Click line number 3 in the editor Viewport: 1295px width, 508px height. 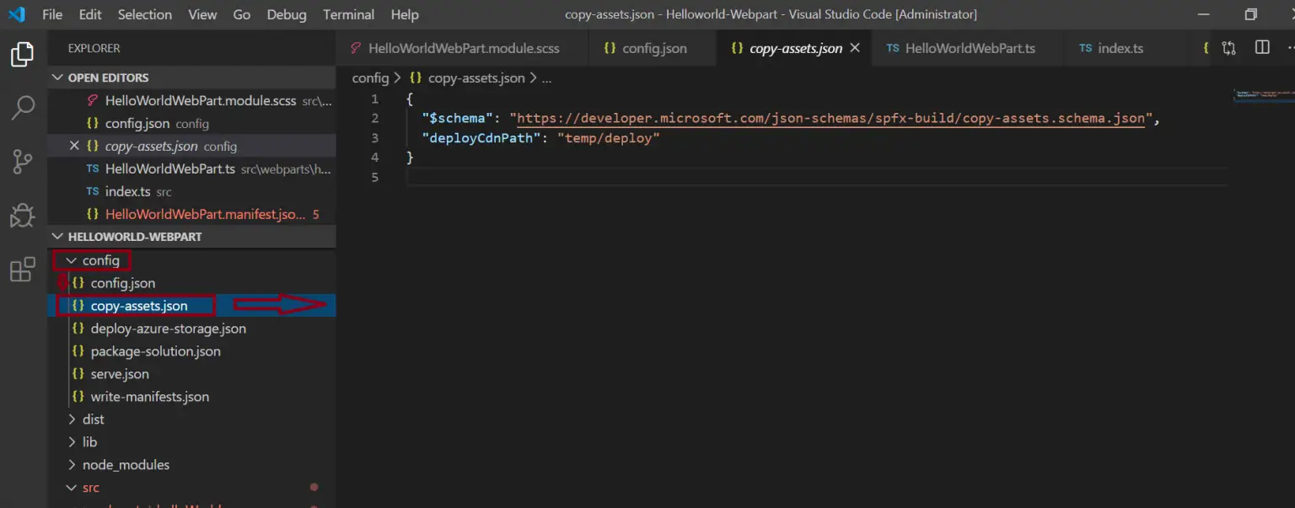click(x=374, y=137)
